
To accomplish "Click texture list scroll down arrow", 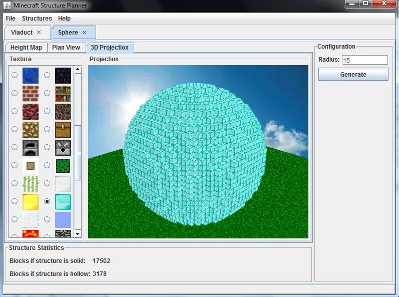I will 78,233.
